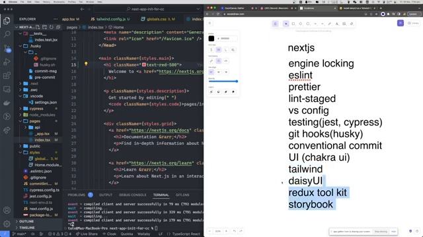
Task: Click the stroke hex color input field
Action: (x=227, y=38)
